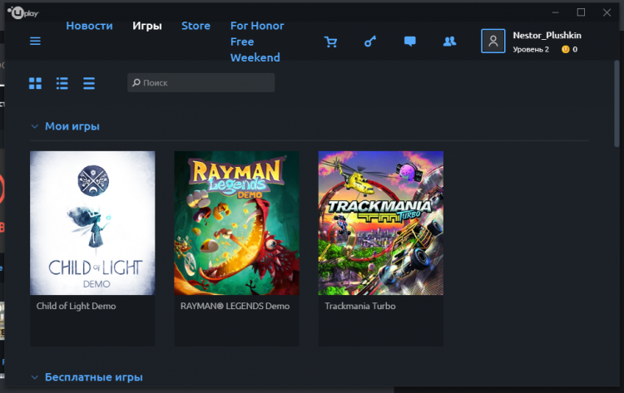624x393 pixels.
Task: Click the RAYMAN® LEGENDS Demo title
Action: click(235, 306)
